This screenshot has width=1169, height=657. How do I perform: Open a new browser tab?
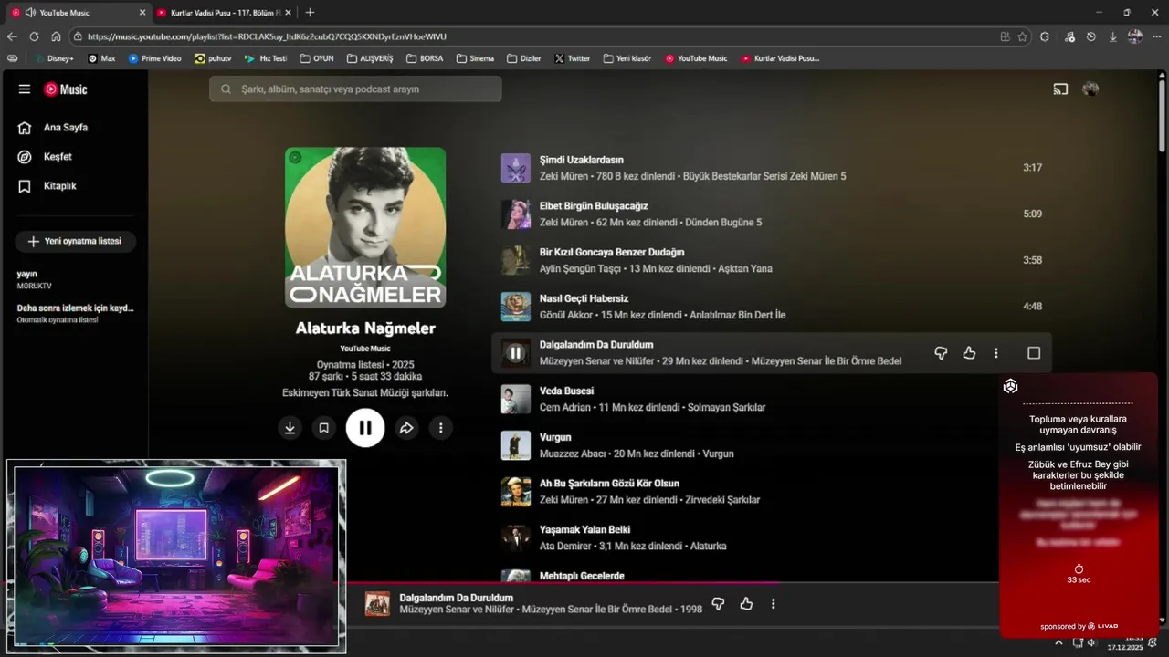(x=310, y=13)
